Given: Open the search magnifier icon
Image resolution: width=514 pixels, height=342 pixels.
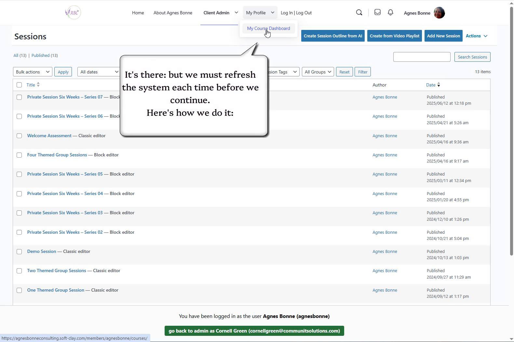Looking at the screenshot, I should [359, 13].
